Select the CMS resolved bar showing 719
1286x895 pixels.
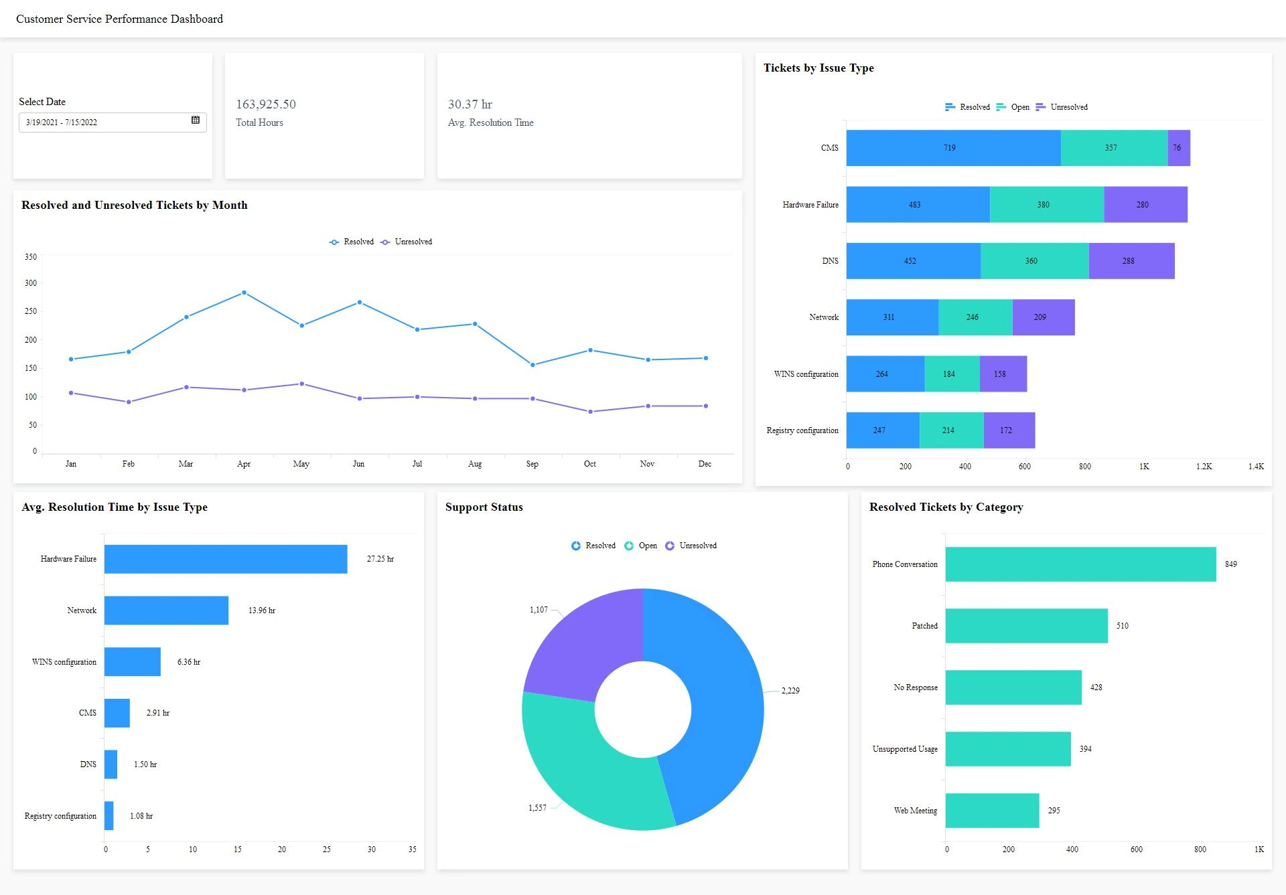[953, 148]
